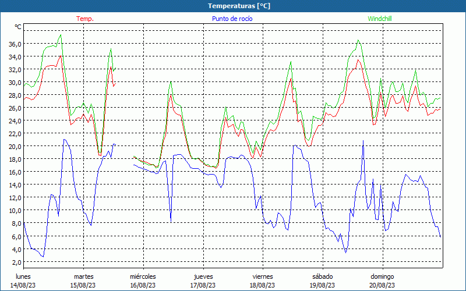
Task: Click the 'Temperaturas [°C]' chart title
Action: 239,6
